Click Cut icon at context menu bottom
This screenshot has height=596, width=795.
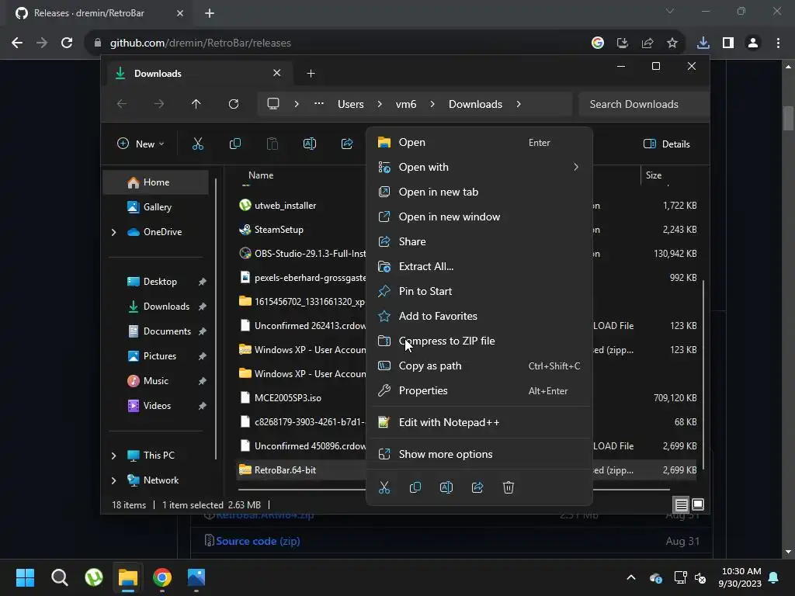click(x=384, y=487)
